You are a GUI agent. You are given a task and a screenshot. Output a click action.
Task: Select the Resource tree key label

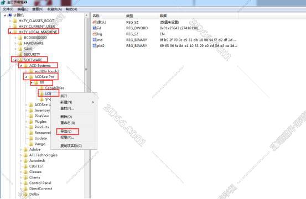pos(43,133)
